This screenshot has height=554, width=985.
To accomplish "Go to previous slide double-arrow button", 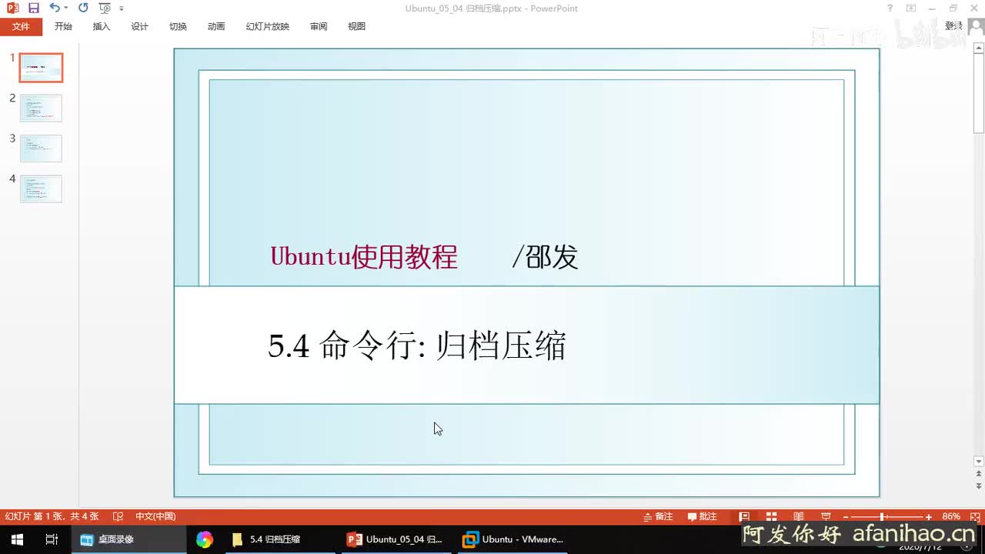I will point(979,475).
